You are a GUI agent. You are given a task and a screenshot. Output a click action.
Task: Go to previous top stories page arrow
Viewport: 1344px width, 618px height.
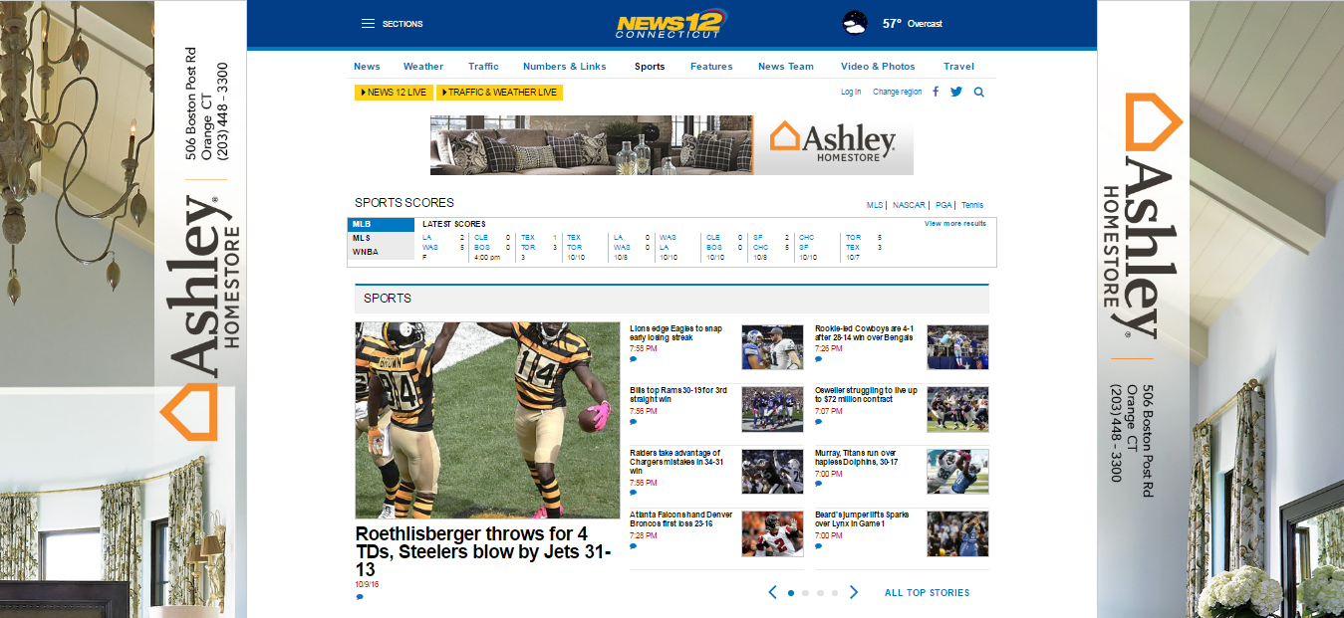pos(772,592)
